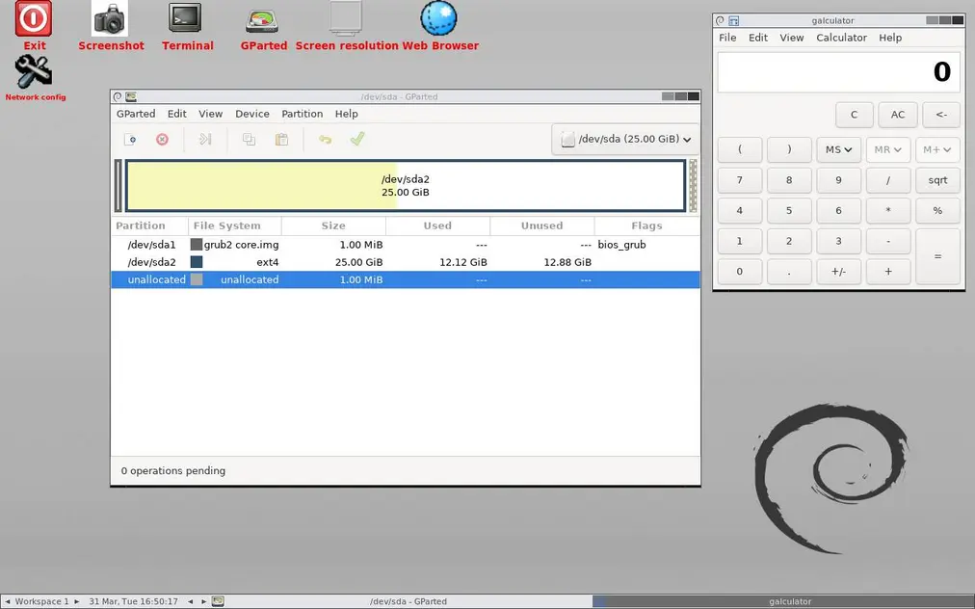The width and height of the screenshot is (975, 609).
Task: Open the Partition menu
Action: 303,114
